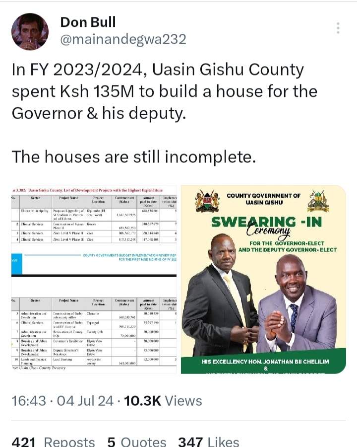Image resolution: width=357 pixels, height=447 pixels.
Task: Open the Don Bull display name
Action: pos(88,22)
